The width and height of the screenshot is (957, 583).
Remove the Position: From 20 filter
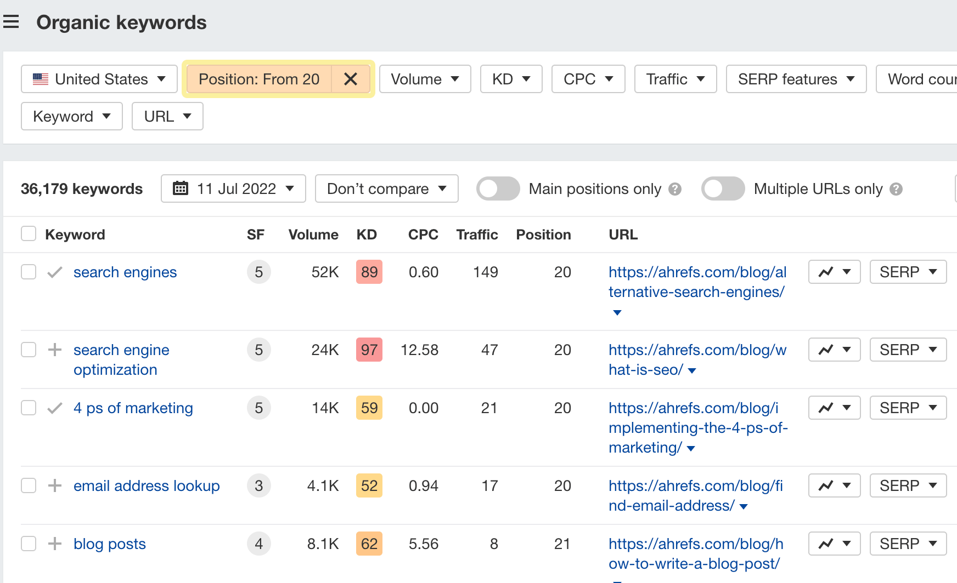(x=351, y=79)
